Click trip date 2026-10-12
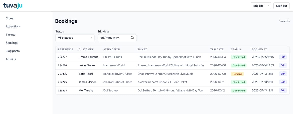 [218, 90]
